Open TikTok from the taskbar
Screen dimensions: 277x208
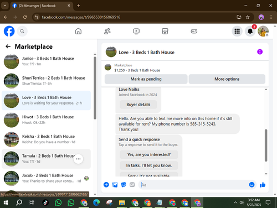click(45, 202)
